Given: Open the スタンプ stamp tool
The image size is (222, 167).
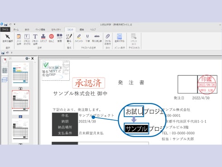Looking at the screenshot, I should [43, 38].
